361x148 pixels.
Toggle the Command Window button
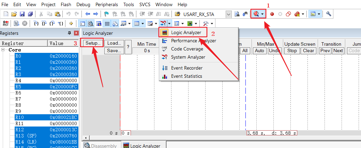[82, 24]
